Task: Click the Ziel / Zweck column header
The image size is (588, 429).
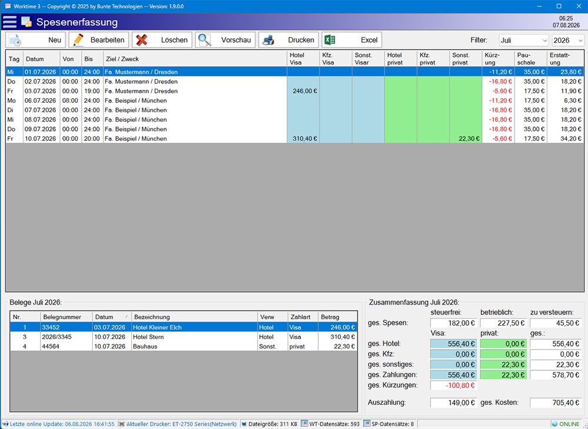Action: tap(195, 59)
